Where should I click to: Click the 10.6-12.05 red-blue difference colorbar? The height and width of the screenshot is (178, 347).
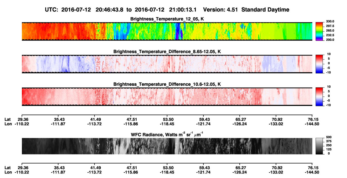319,96
